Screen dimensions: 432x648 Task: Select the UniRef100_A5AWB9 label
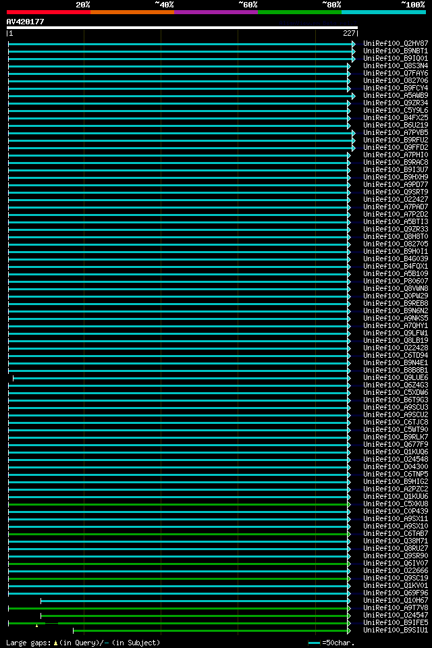(x=396, y=95)
